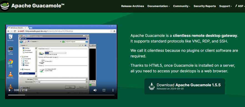245x107 pixels.
Task: Click the Apache Guacamole bowl logo
Action: 5,6
